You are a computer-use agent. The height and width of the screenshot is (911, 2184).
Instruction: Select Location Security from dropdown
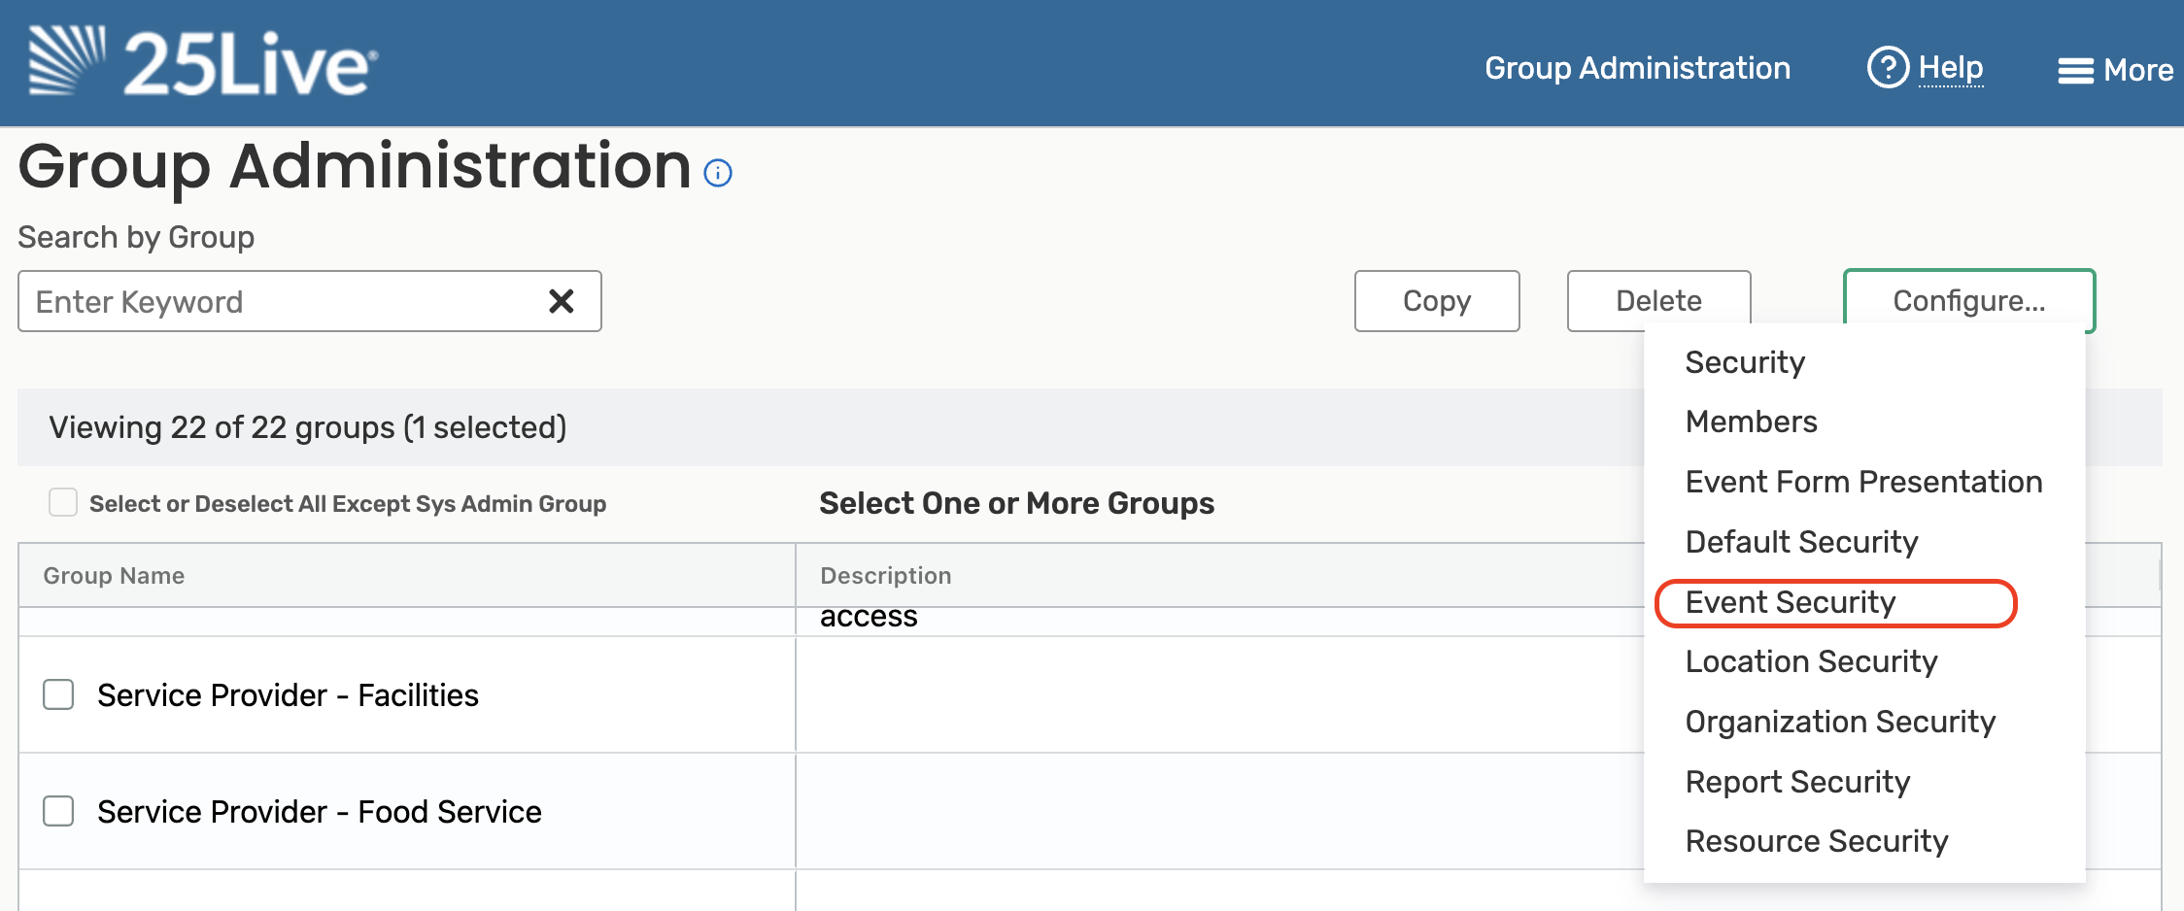1811,661
